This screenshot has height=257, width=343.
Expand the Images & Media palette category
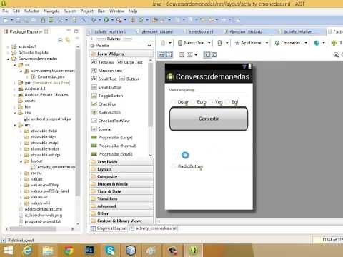(x=121, y=184)
